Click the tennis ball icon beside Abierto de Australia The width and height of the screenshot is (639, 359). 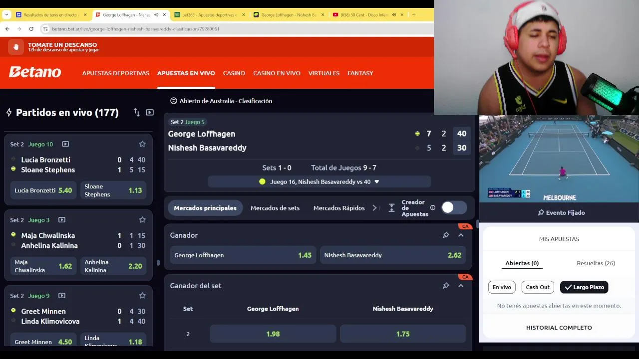[x=174, y=101]
